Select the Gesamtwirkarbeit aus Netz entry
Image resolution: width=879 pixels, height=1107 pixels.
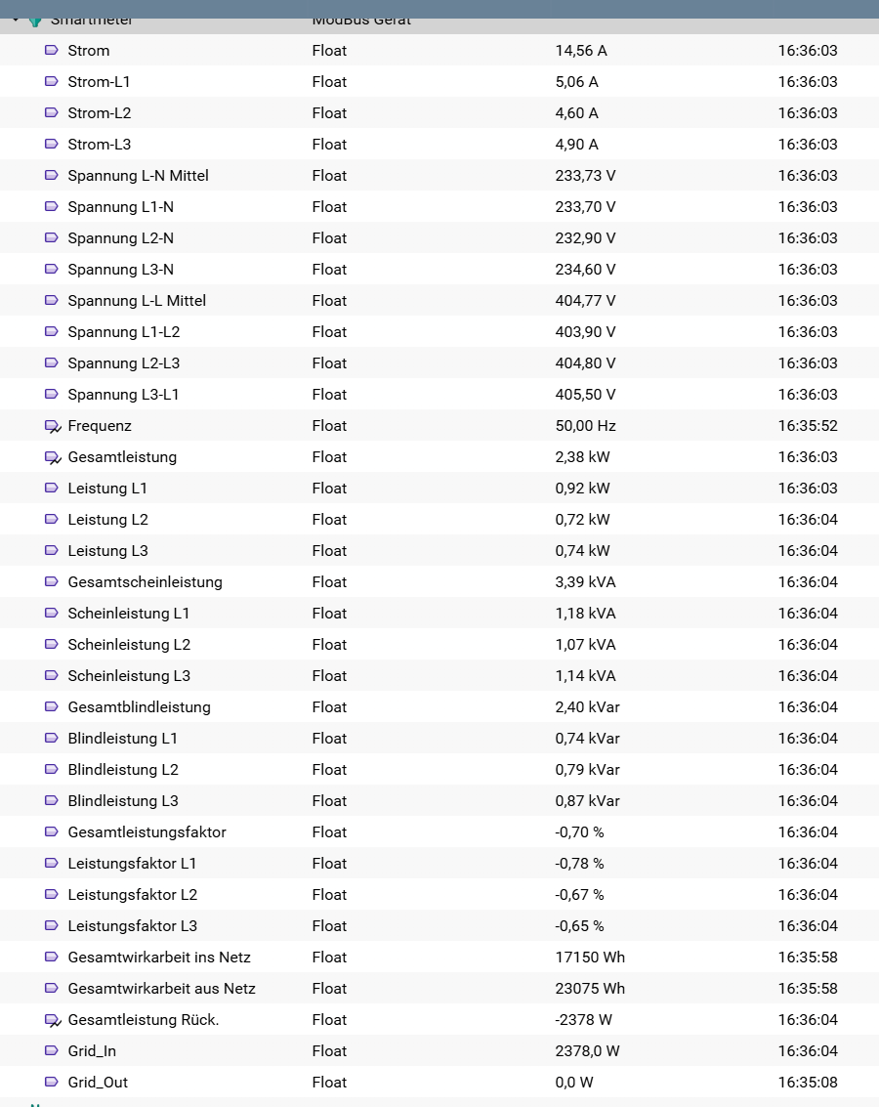click(x=161, y=989)
